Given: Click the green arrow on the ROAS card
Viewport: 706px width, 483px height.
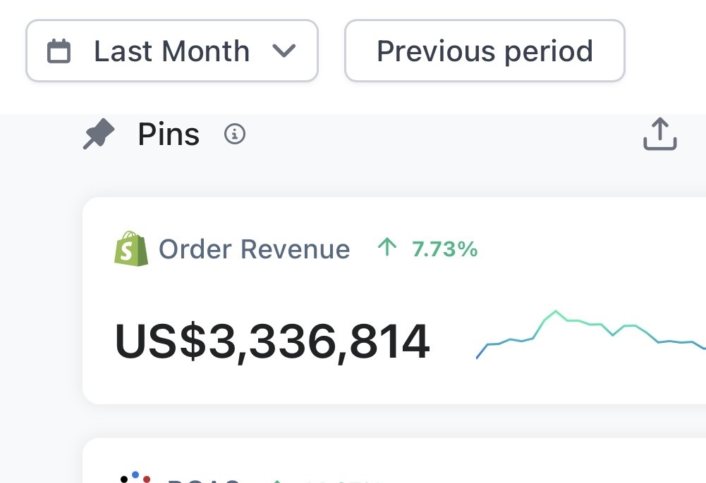Looking at the screenshot, I should (x=278, y=480).
